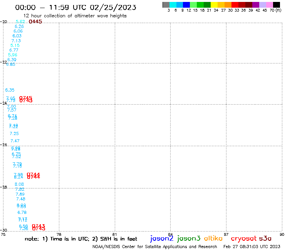This screenshot has height=250, width=285.
Task: Select the lavender swatch in the color scale
Action: point(262,5)
